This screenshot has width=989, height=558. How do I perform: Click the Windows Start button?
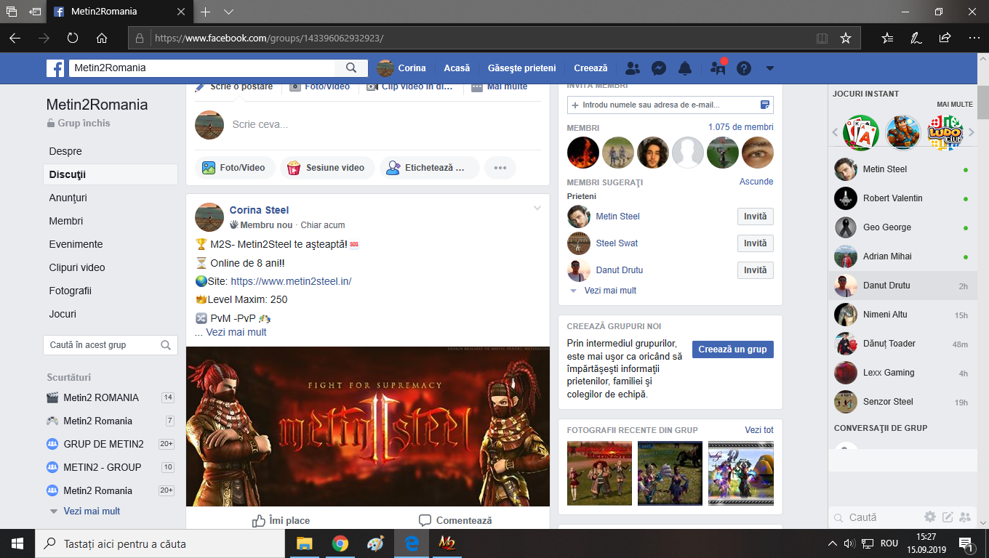[x=17, y=543]
